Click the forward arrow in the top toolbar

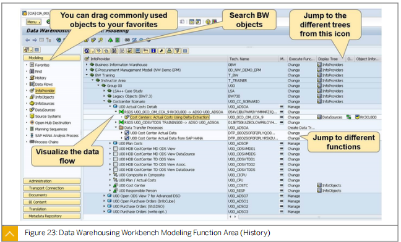[x=35, y=40]
